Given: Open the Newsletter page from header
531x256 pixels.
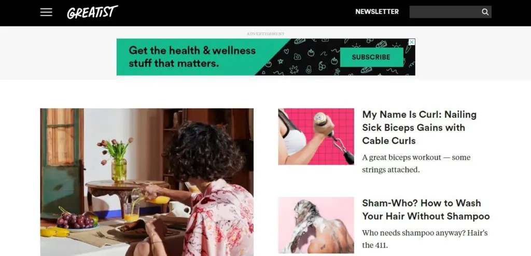Looking at the screenshot, I should click(377, 12).
